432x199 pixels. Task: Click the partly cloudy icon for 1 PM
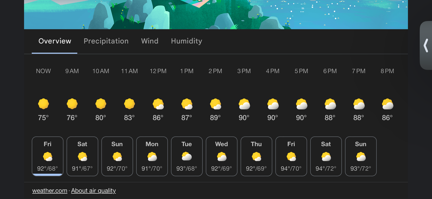coord(187,104)
